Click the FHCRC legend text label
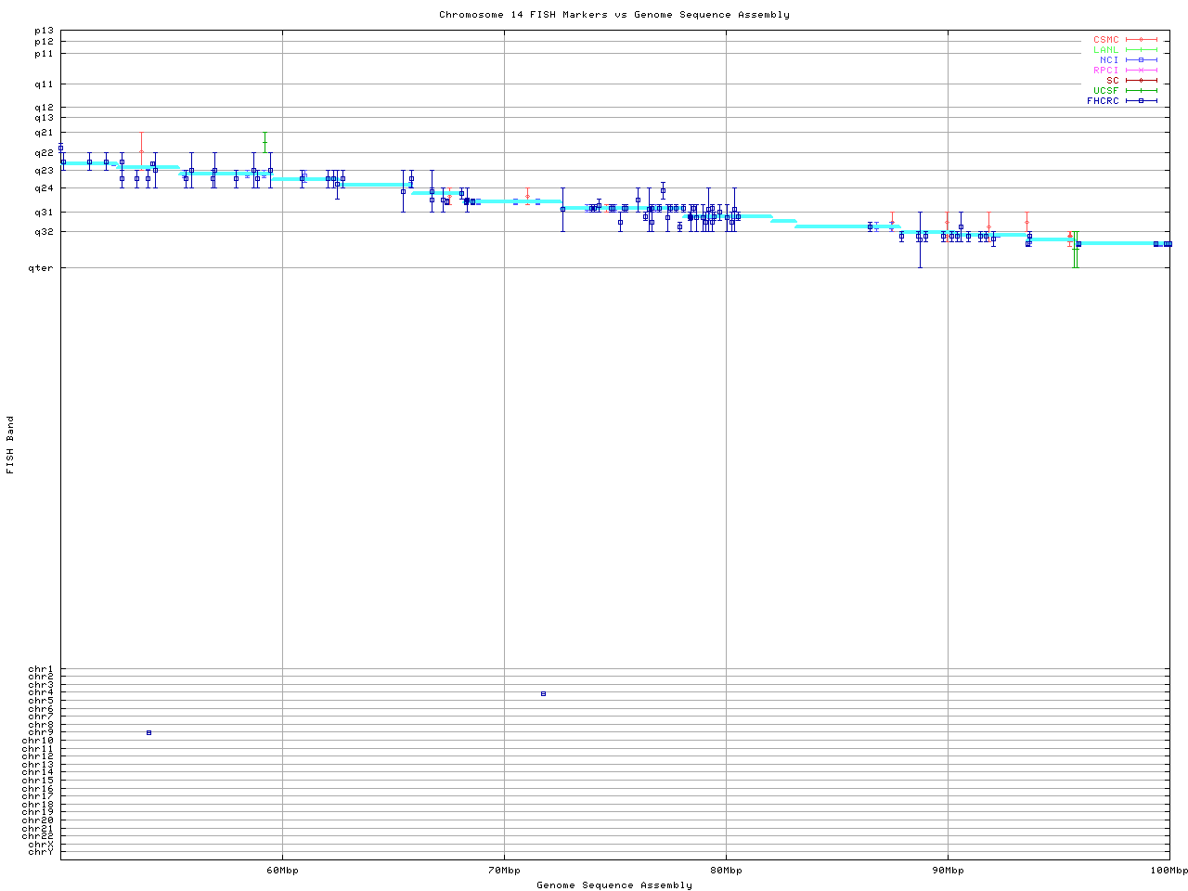1188x891 pixels. (1103, 101)
